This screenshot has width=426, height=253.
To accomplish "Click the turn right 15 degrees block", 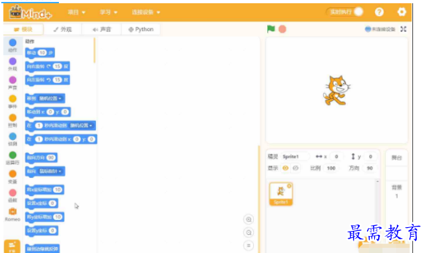I will [47, 66].
